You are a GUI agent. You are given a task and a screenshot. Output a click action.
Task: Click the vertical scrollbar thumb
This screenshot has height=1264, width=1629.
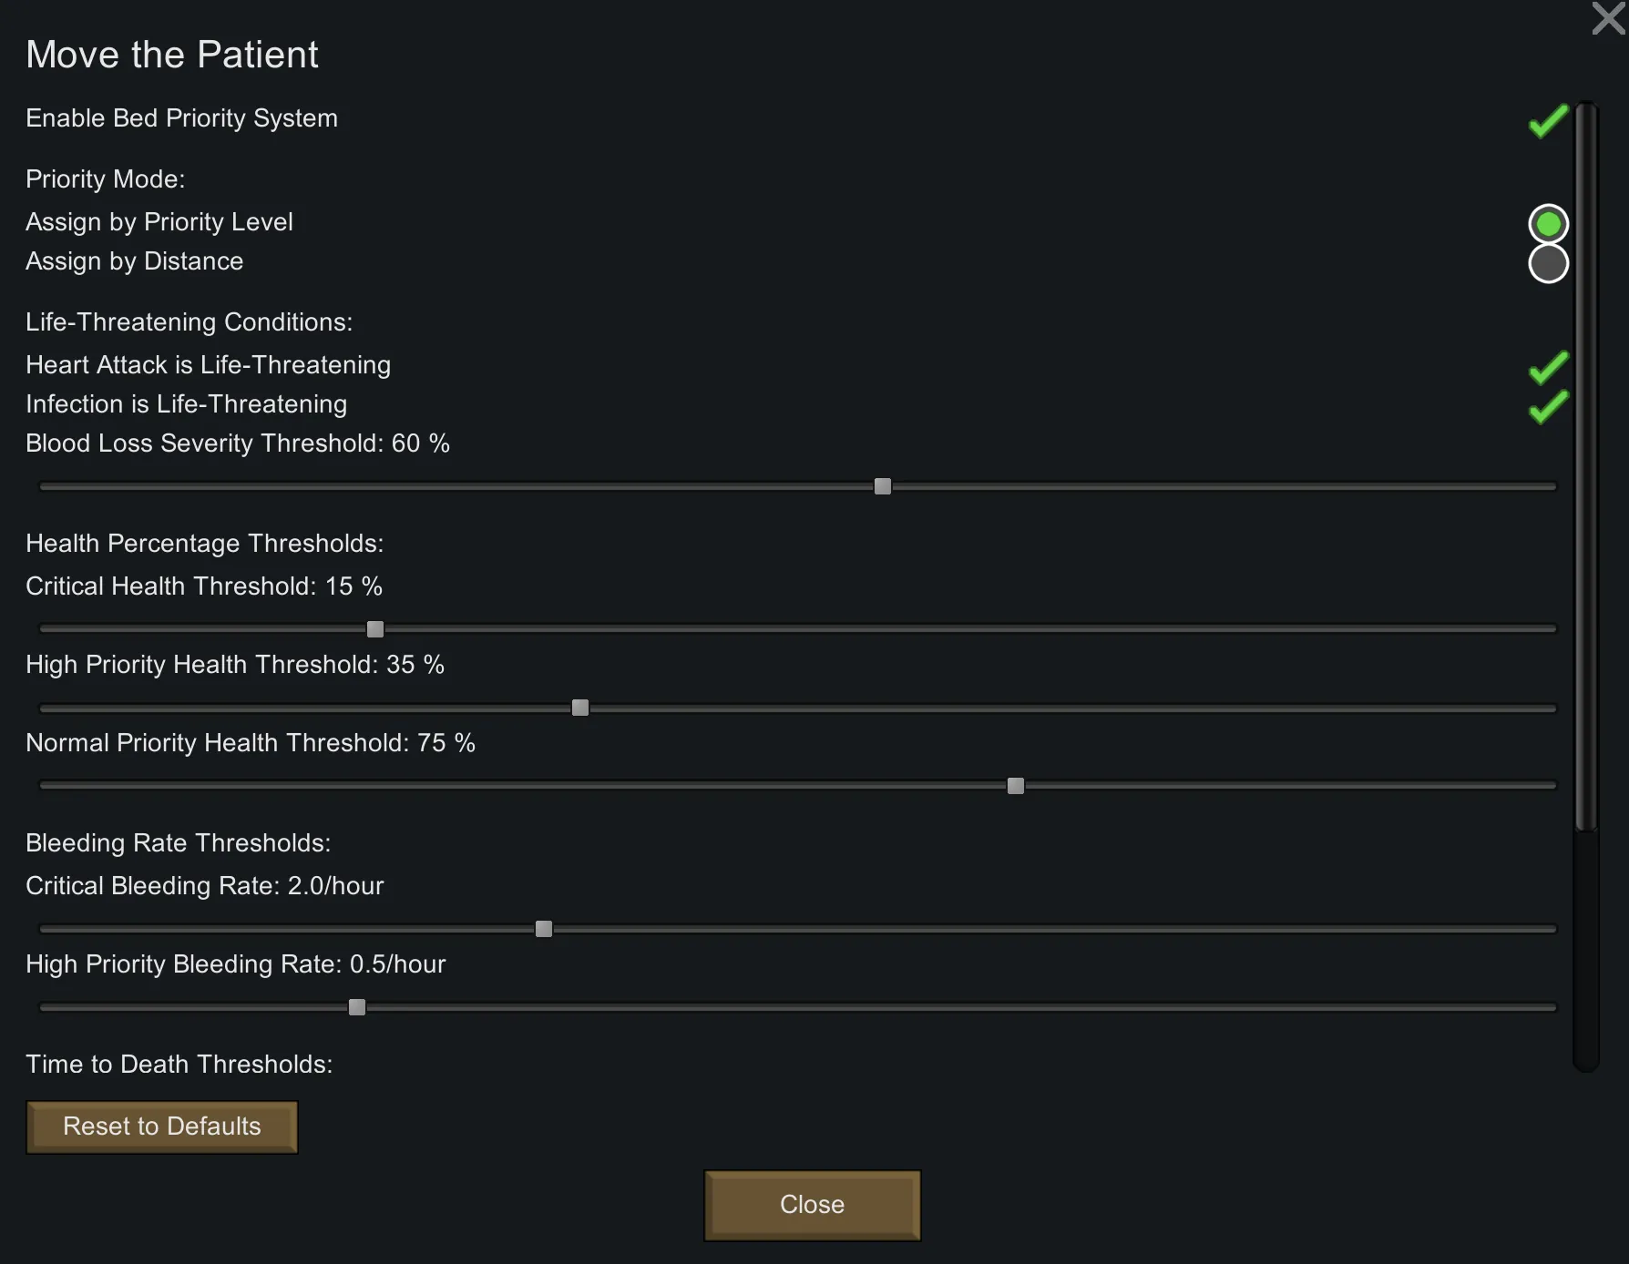coord(1586,464)
